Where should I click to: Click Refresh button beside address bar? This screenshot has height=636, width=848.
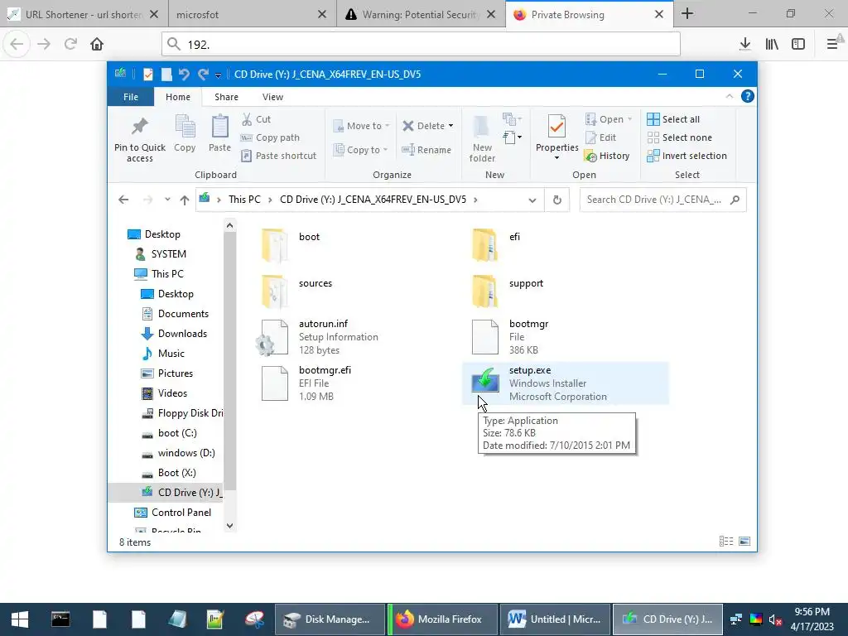tap(557, 200)
